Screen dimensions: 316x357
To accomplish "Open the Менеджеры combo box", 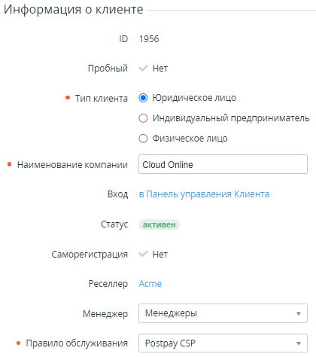I will (x=223, y=313).
